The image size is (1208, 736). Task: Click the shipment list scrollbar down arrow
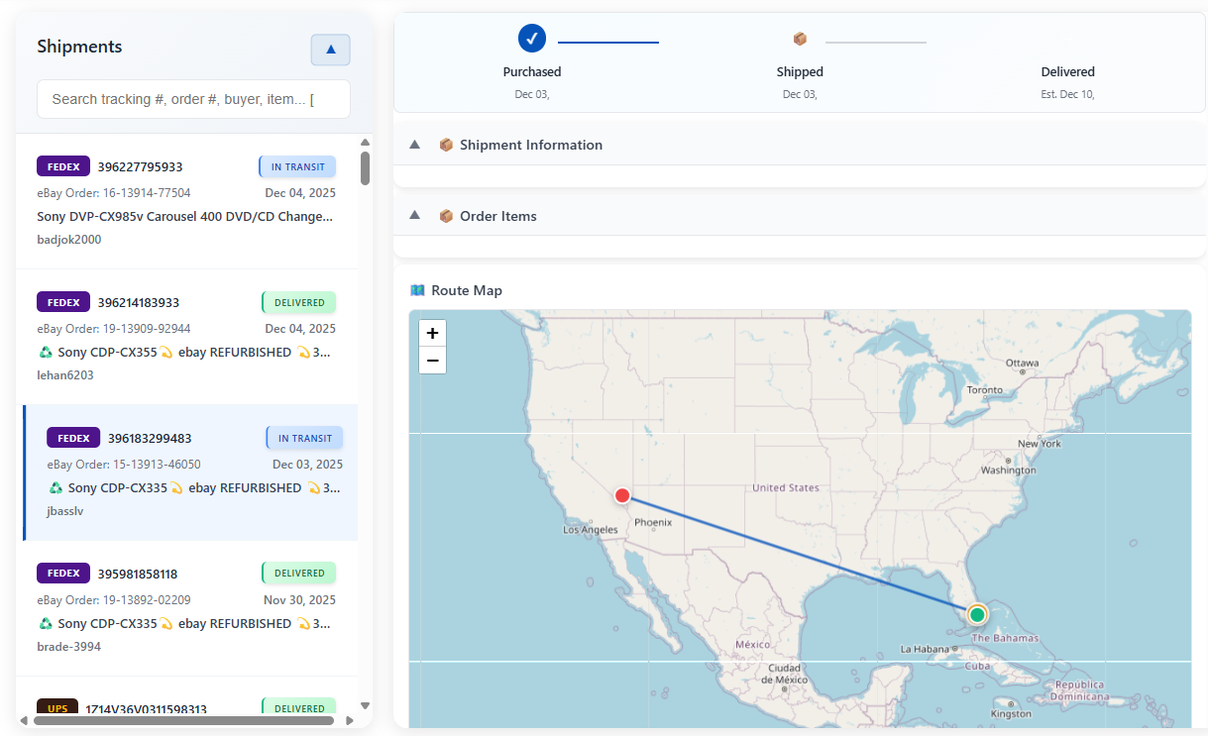pyautogui.click(x=365, y=706)
